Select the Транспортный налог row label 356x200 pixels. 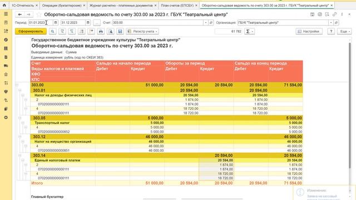[x=52, y=123]
